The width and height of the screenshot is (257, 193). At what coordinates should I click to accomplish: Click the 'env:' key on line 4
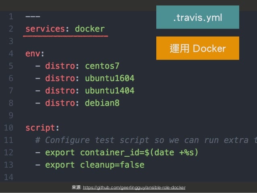coord(35,54)
